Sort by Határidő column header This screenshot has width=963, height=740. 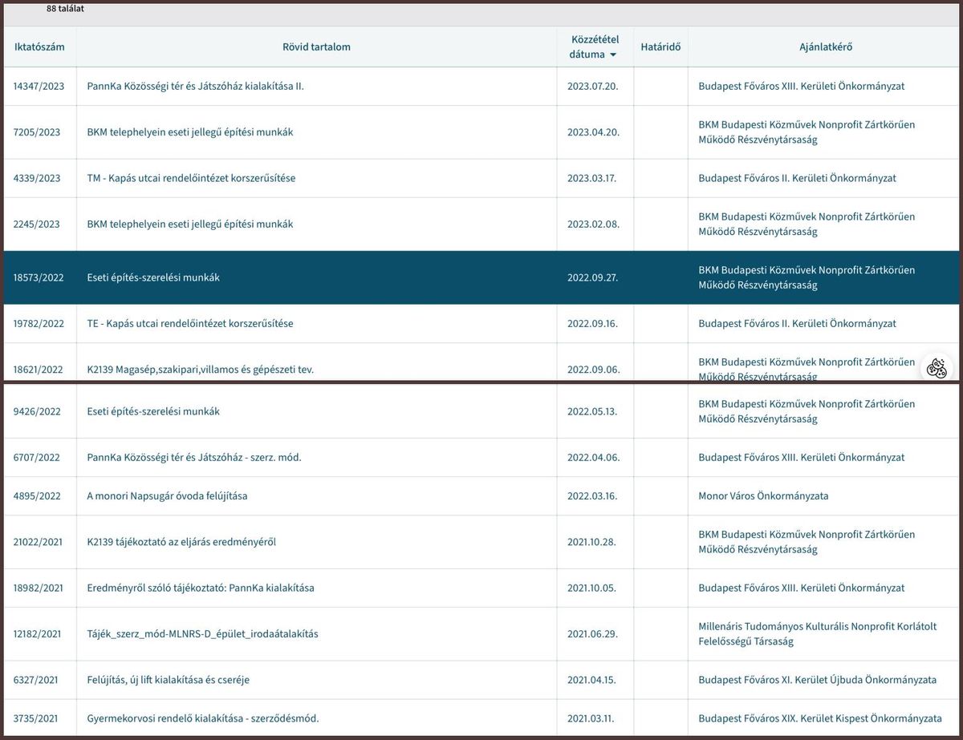[660, 47]
